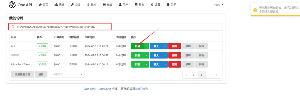This screenshot has height=109, width=300.
Task: Expand chat arrow for the 11:34:32 token
Action: (x=165, y=55)
